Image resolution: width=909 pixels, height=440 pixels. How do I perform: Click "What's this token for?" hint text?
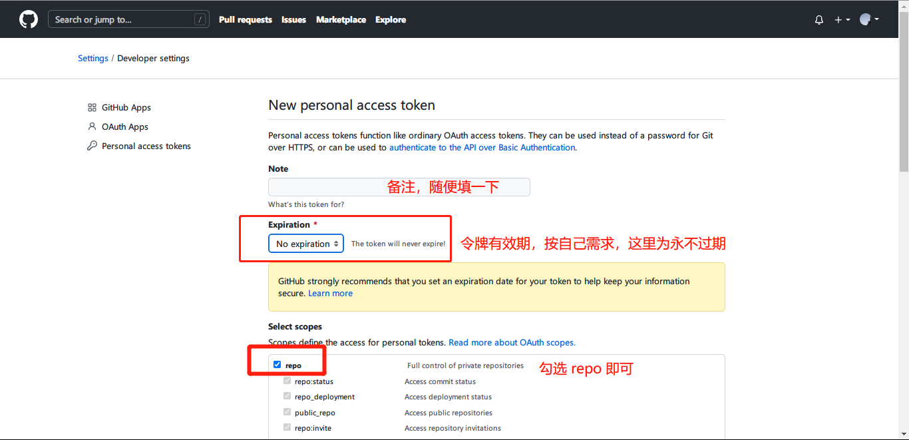(x=306, y=204)
